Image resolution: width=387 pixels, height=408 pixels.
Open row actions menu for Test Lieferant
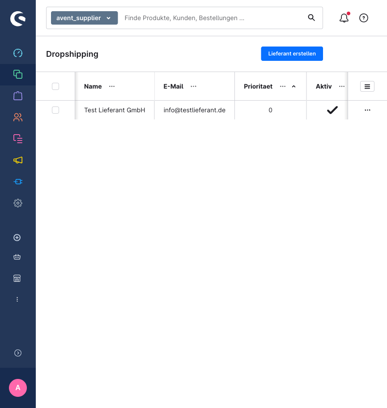click(x=367, y=110)
